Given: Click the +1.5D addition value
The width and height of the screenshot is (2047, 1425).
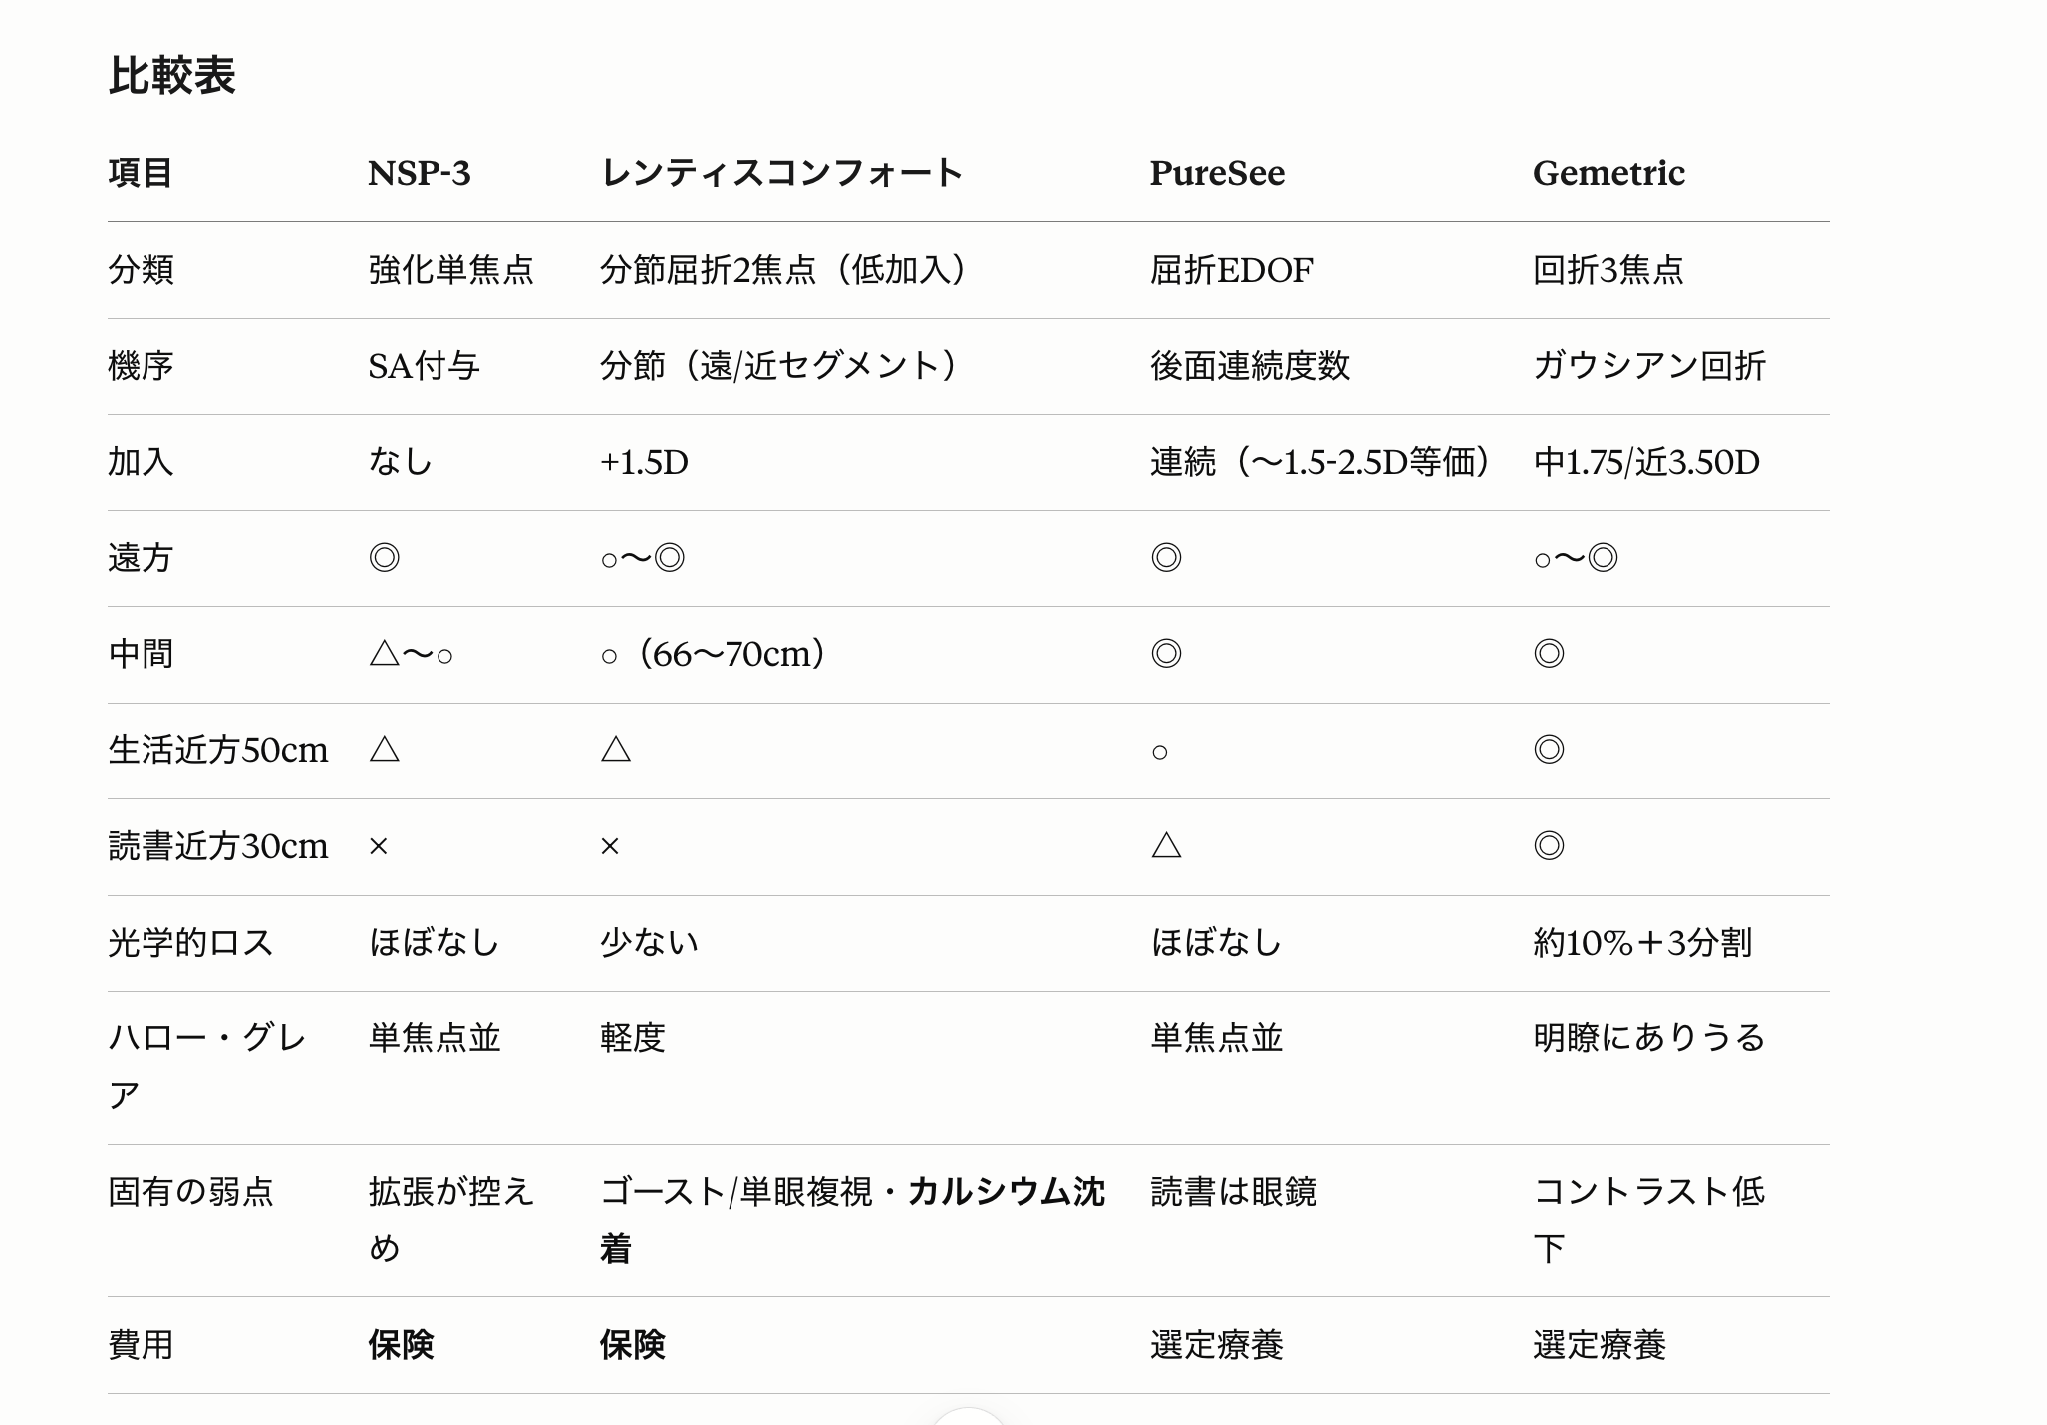Looking at the screenshot, I should click(644, 462).
